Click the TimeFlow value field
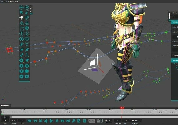The width and height of the screenshot is (178, 125). [x=118, y=121]
